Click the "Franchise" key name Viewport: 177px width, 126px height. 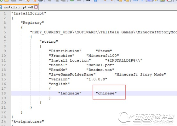click(x=62, y=56)
